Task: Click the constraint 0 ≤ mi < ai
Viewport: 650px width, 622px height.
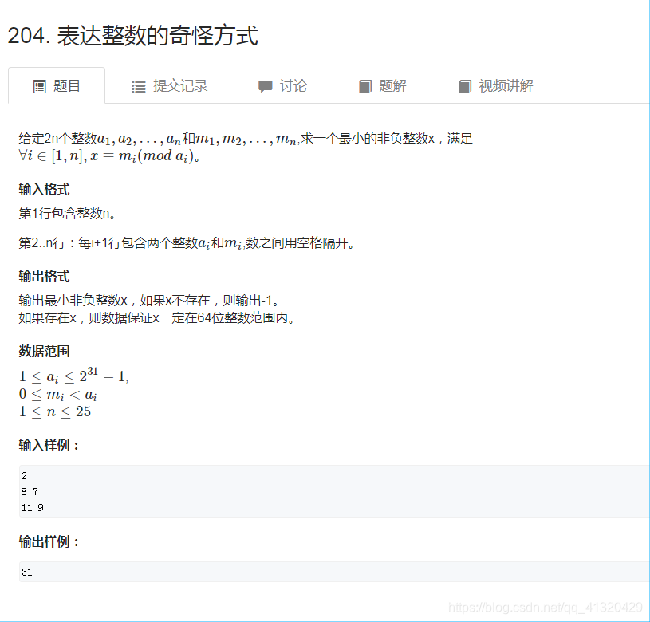Action: (x=58, y=394)
